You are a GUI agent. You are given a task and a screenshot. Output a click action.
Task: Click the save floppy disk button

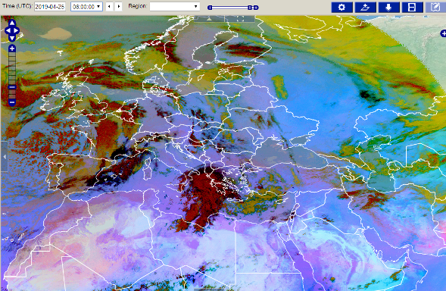[412, 7]
